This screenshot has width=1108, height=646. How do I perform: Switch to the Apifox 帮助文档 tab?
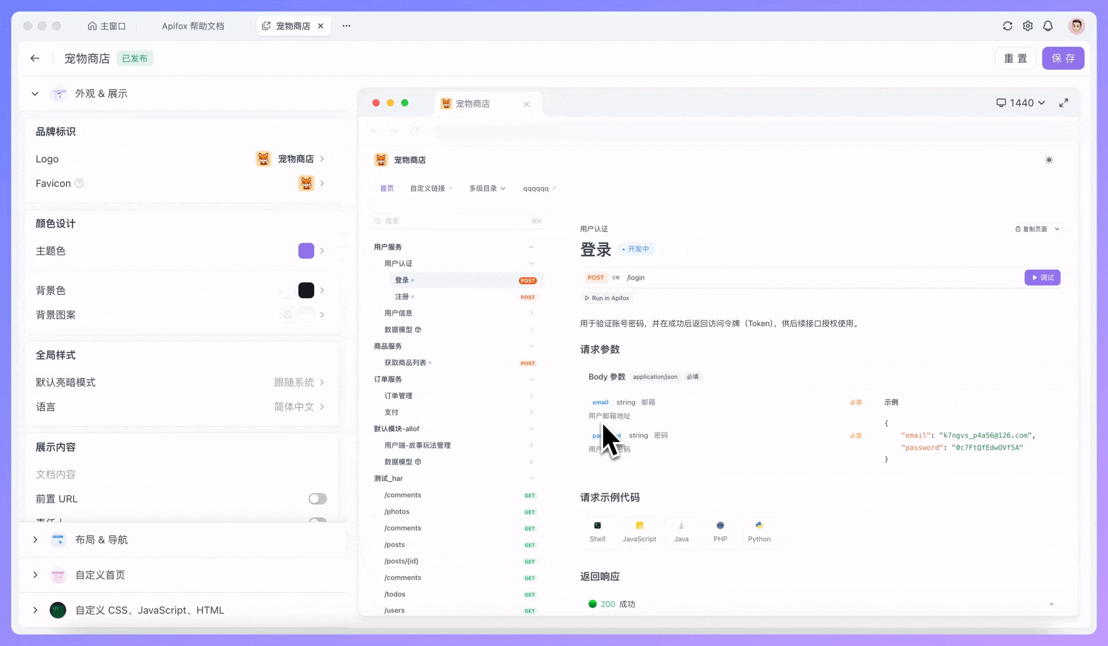[x=193, y=25]
